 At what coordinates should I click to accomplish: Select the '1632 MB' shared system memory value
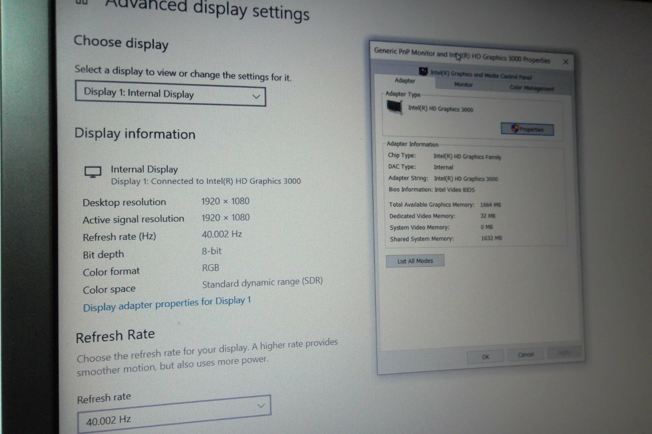pos(491,238)
